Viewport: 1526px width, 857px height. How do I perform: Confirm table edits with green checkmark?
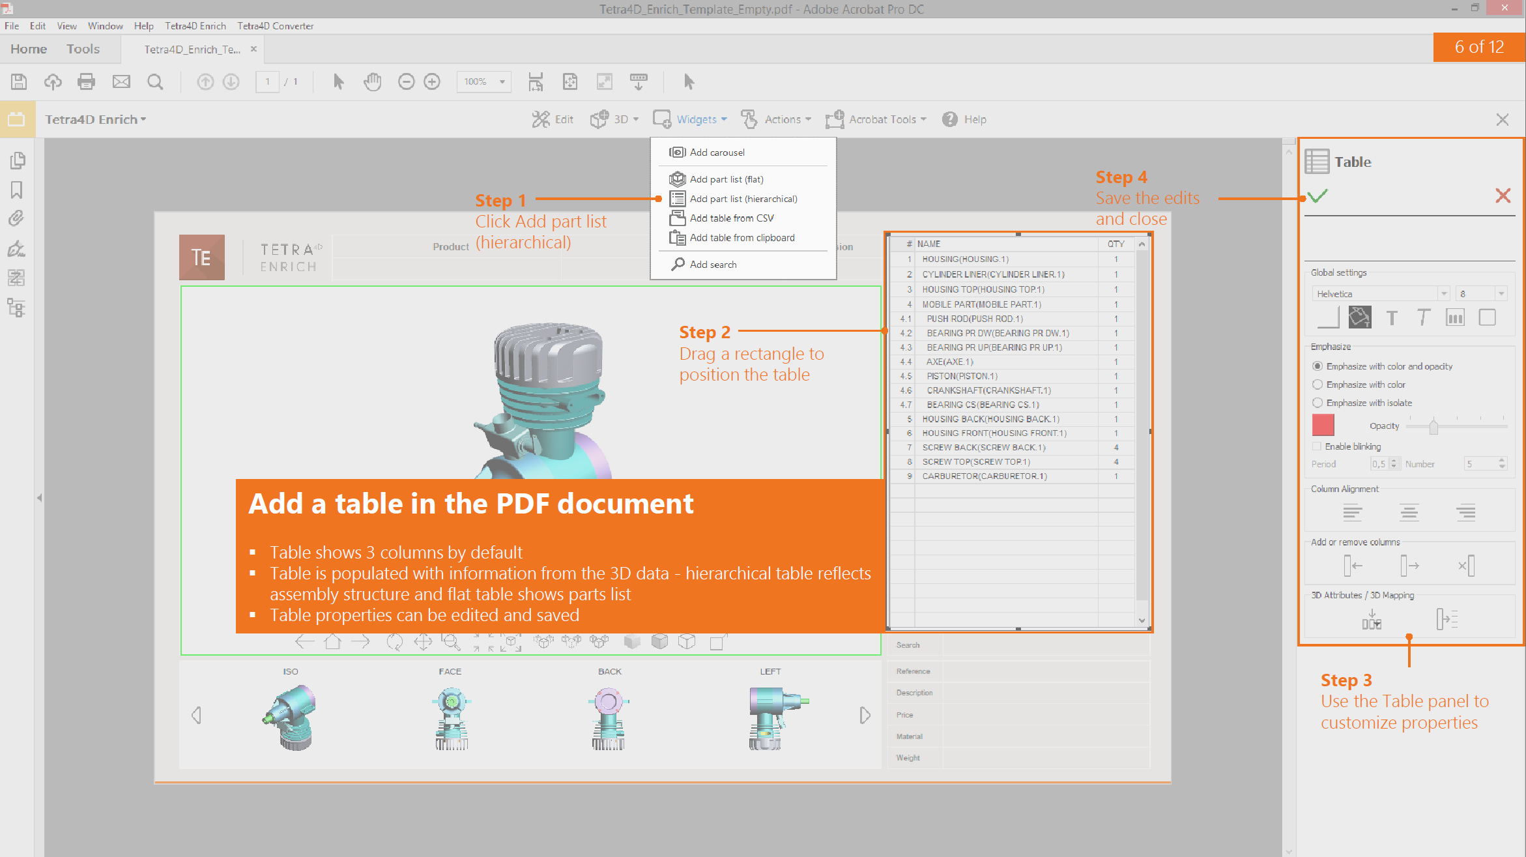click(1317, 196)
